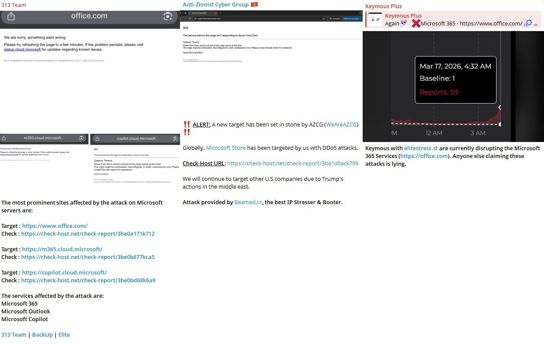This screenshot has width=544, height=344.
Task: Open the https://copilot.cloud.microsoft/ target link
Action: pyautogui.click(x=64, y=272)
